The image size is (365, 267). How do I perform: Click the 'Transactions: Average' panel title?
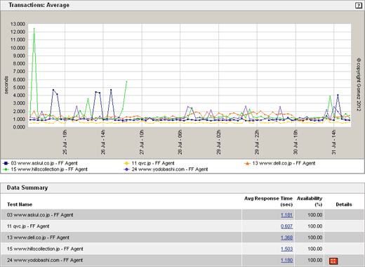pos(39,5)
